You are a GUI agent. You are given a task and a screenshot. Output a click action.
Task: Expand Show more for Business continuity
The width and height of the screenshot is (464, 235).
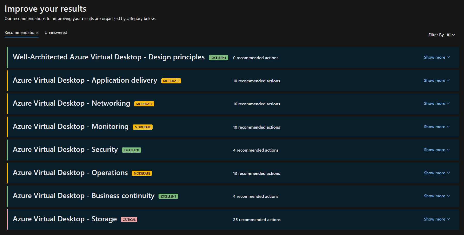(437, 196)
